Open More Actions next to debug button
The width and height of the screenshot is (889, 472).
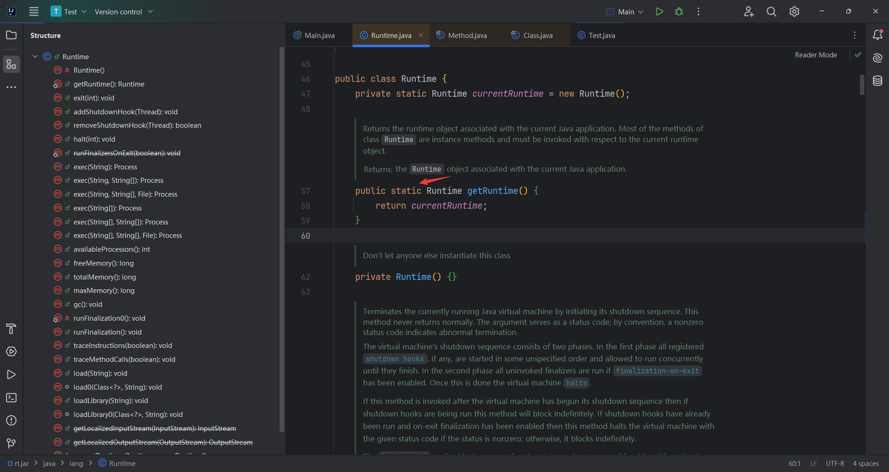click(698, 12)
